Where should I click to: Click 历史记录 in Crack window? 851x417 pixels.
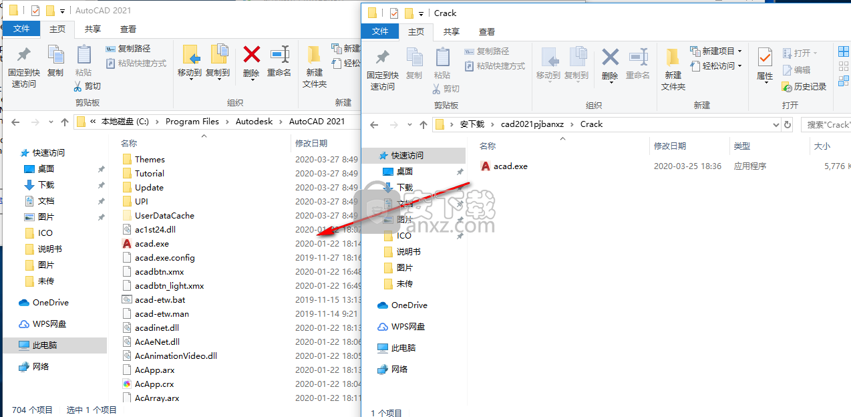click(804, 87)
